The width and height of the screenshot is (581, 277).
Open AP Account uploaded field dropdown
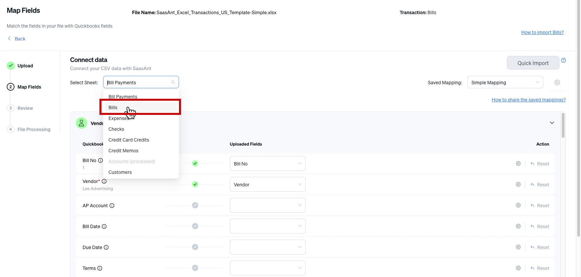click(268, 205)
